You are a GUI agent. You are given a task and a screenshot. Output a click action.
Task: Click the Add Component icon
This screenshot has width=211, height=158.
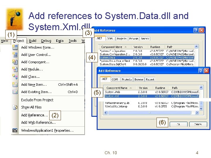tap(15, 62)
